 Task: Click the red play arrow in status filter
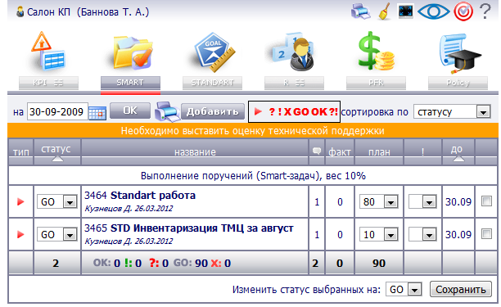tap(258, 111)
